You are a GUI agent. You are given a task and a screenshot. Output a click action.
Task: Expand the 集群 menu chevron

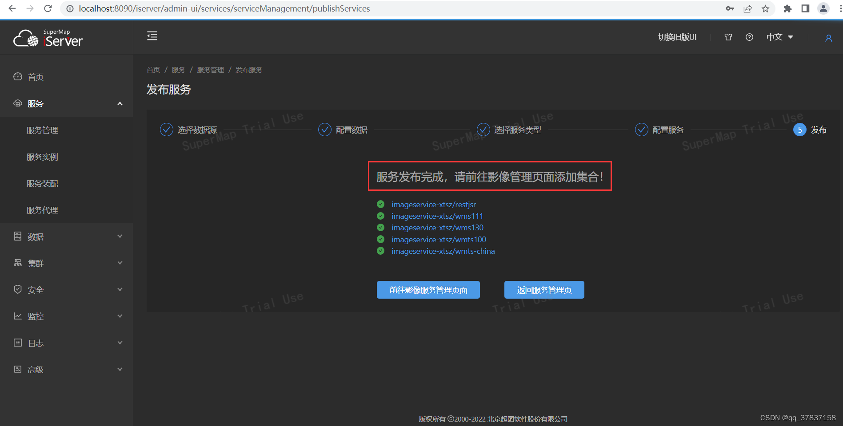[120, 263]
